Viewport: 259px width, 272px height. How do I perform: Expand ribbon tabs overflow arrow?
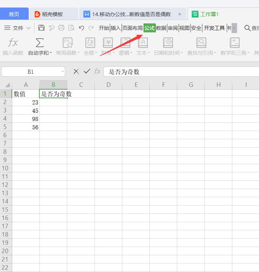tap(234, 28)
